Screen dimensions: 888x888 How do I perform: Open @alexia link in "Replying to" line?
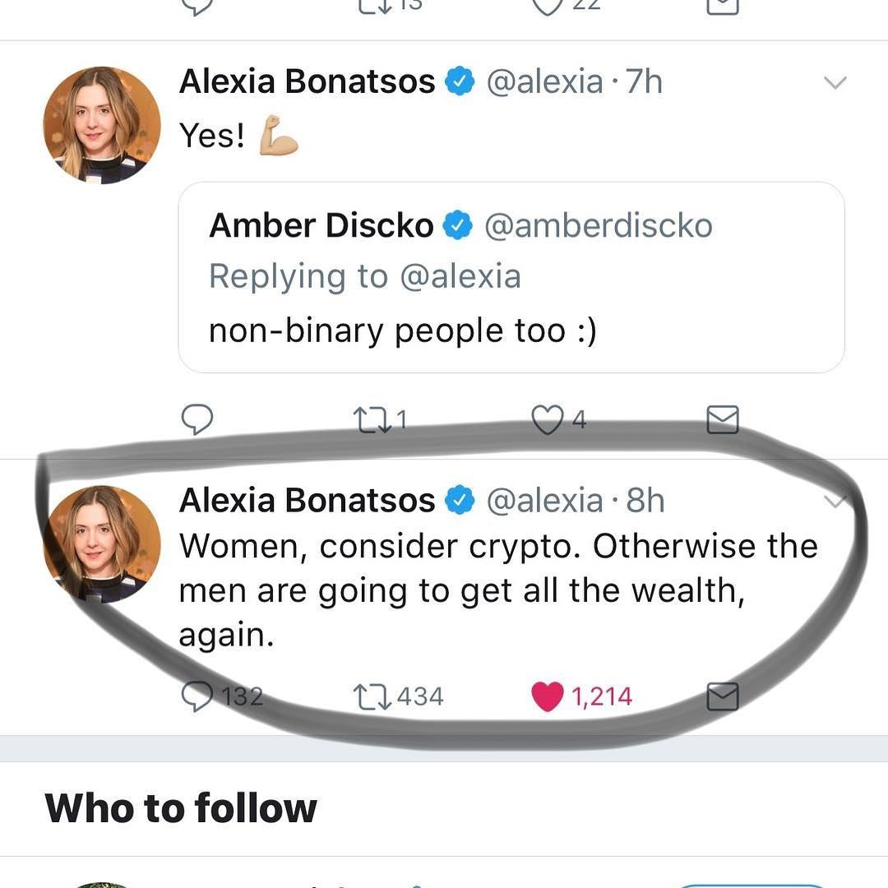460,276
